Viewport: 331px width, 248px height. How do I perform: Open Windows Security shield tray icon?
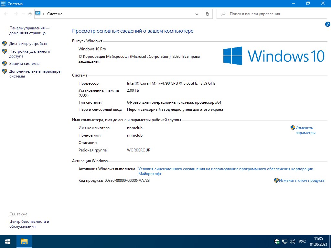click(x=277, y=241)
